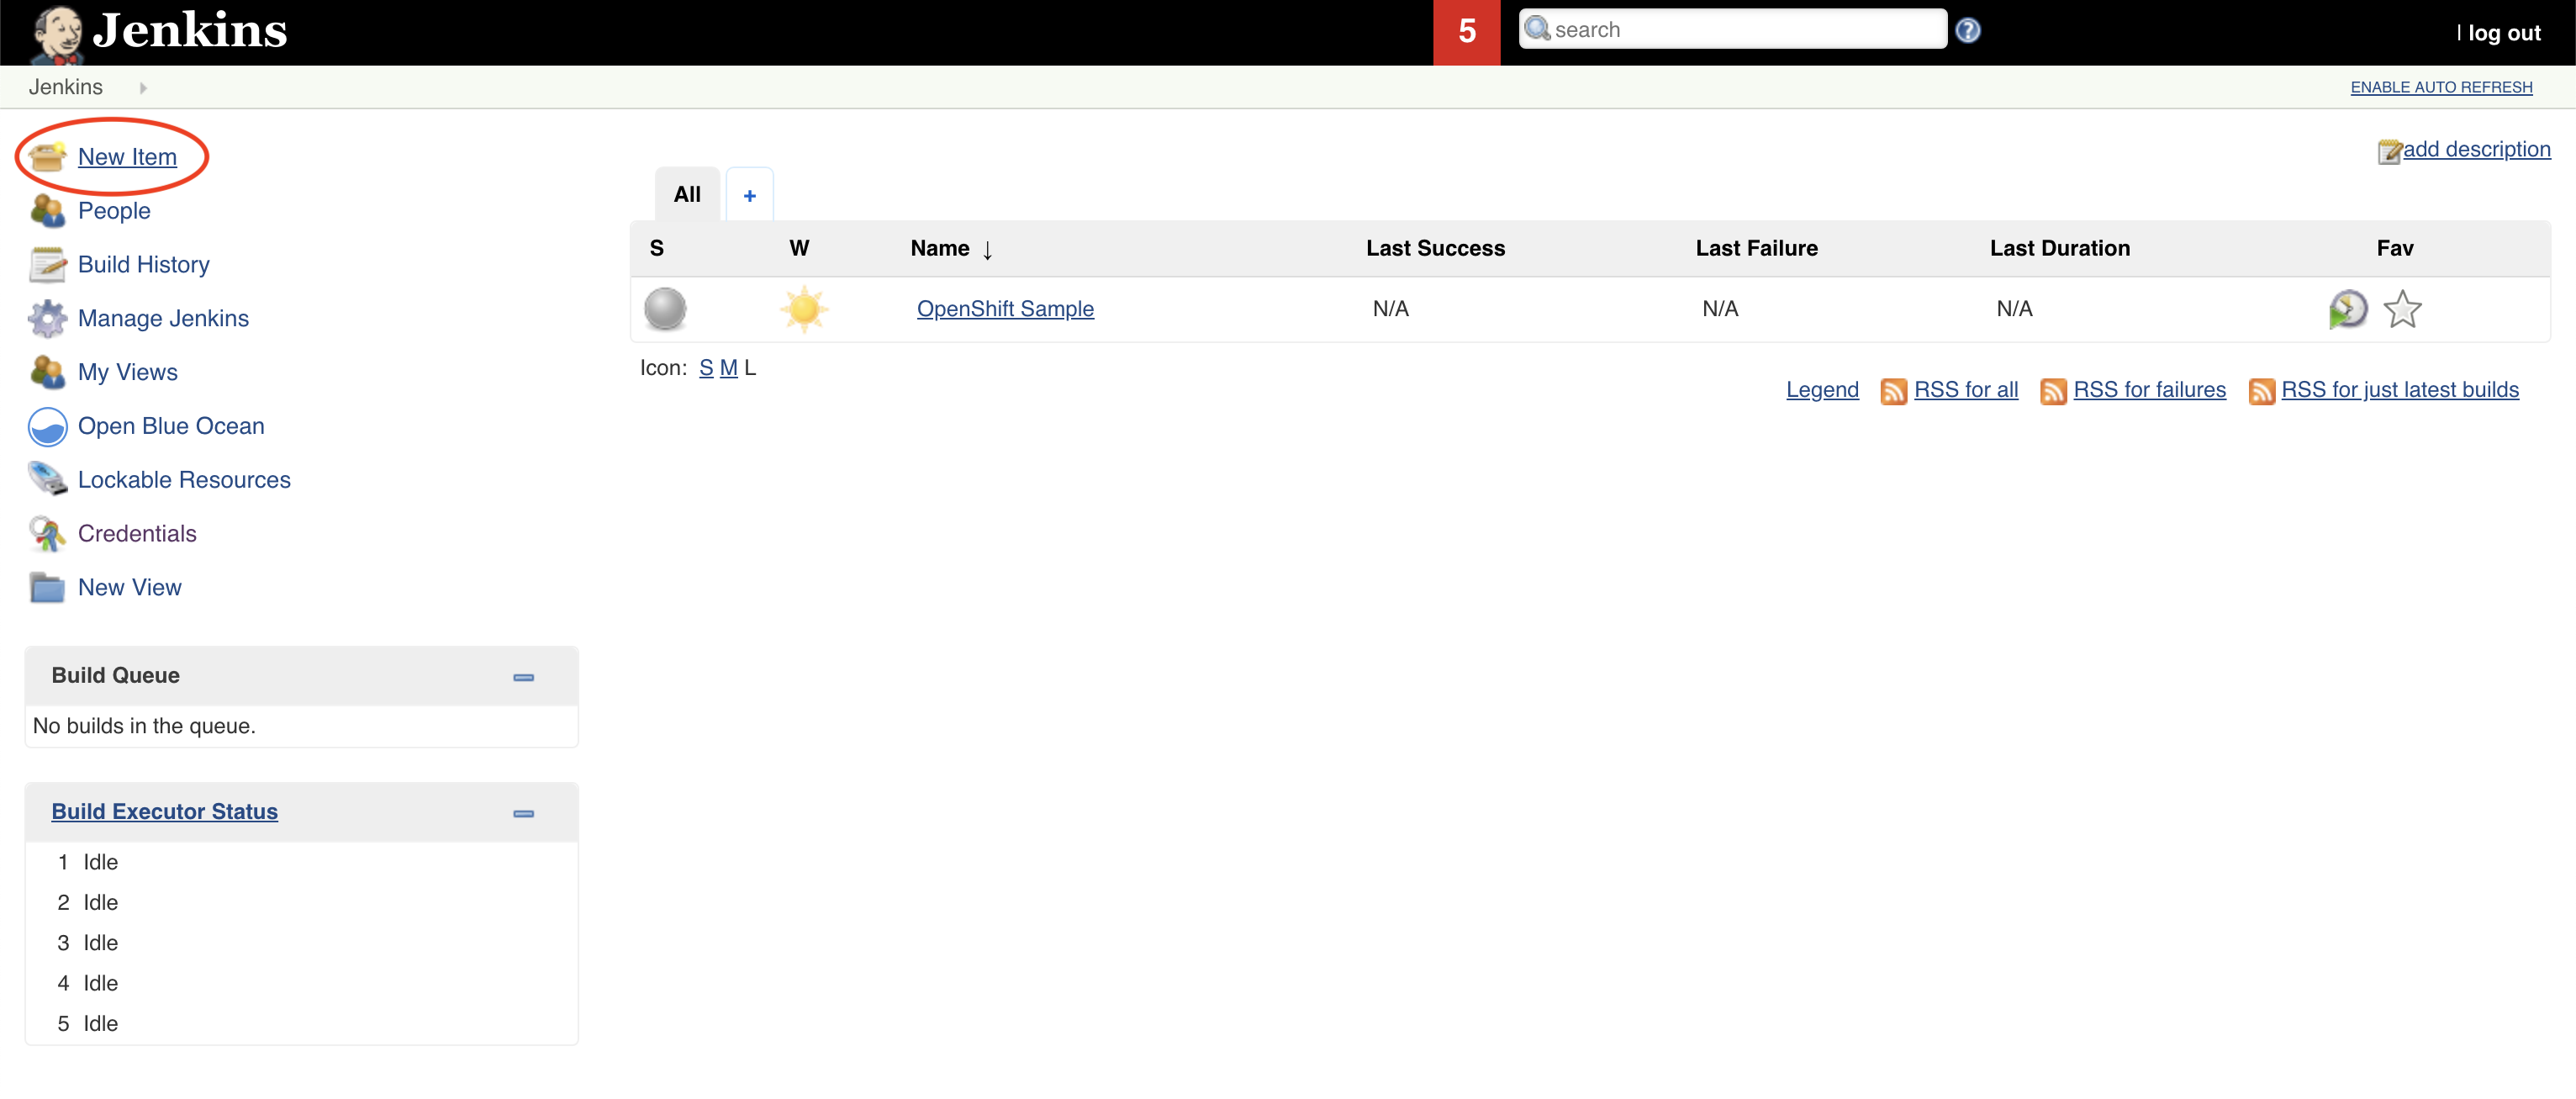Screen dimensions: 2576x1099
Task: Open Lockable Resources
Action: click(x=184, y=480)
